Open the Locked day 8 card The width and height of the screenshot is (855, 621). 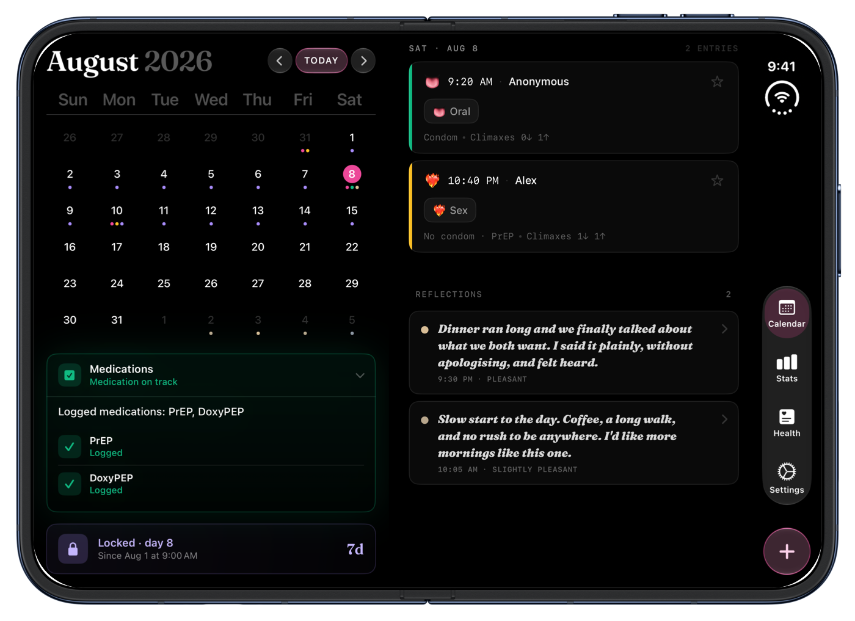point(211,549)
